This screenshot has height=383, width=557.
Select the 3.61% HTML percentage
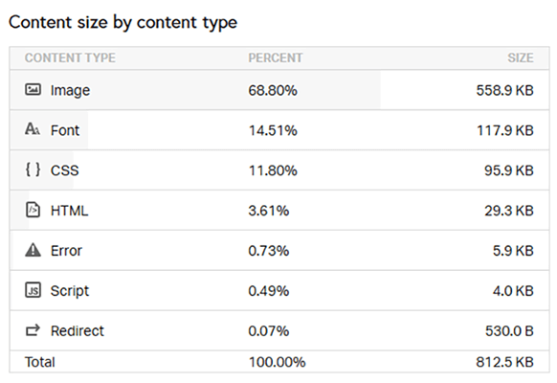pyautogui.click(x=269, y=211)
